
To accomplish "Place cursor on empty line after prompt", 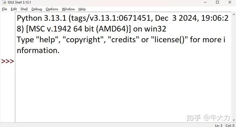I will 120,61.
